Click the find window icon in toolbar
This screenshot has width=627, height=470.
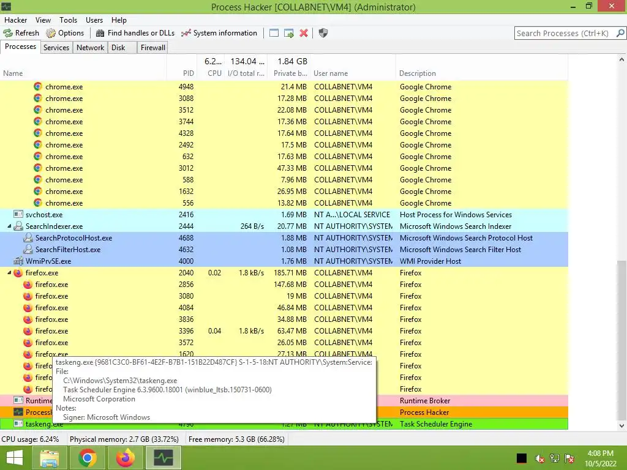[274, 33]
